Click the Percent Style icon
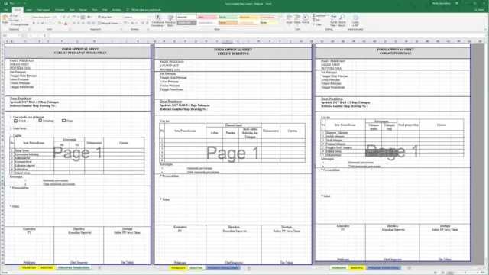The image size is (489, 275). click(x=132, y=24)
